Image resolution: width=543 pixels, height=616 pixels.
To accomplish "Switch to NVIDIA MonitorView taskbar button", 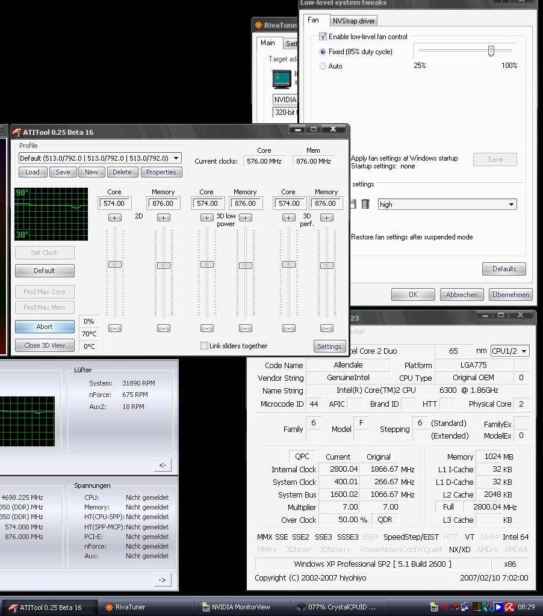I will [x=242, y=607].
